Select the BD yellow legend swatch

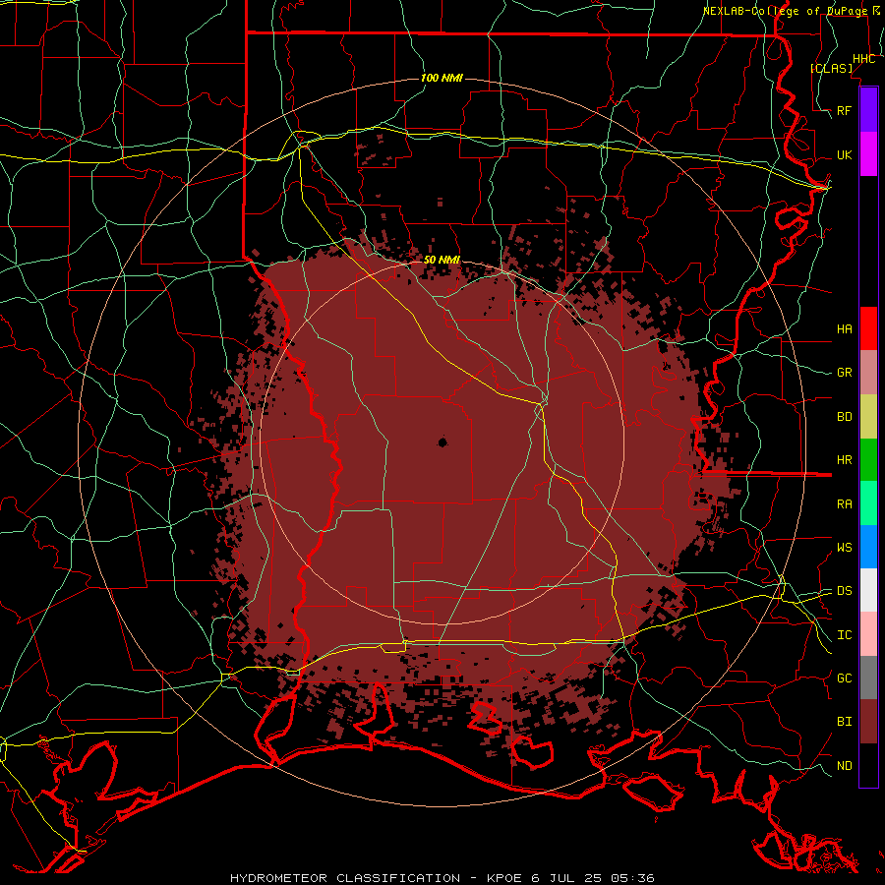868,417
